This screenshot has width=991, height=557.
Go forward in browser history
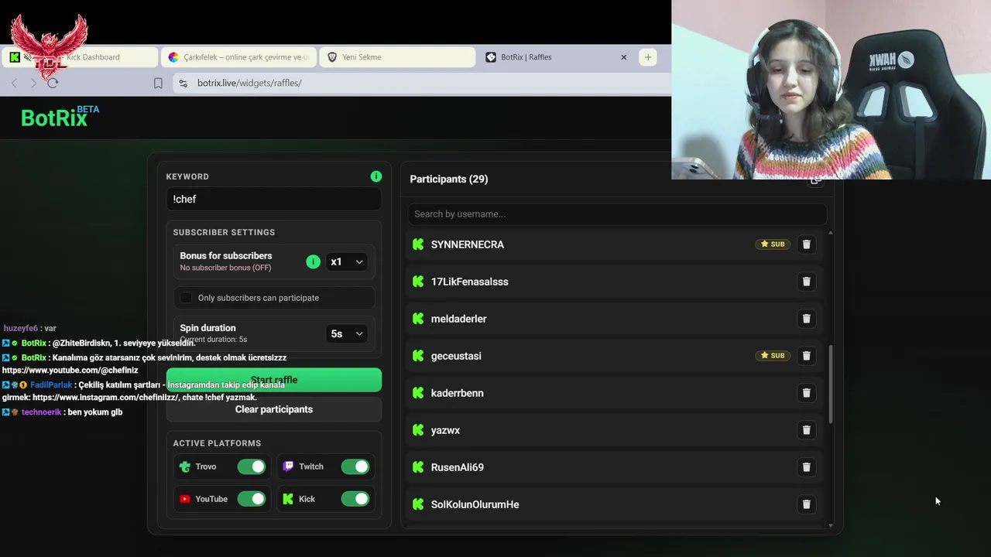[x=33, y=83]
